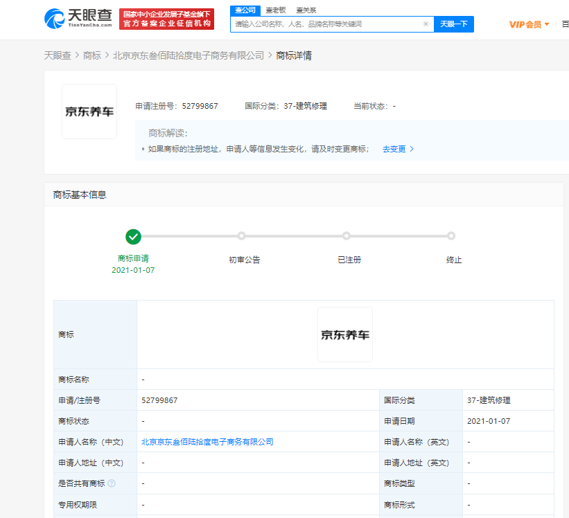Viewport: 569px width, 518px height.
Task: Click the 天眼一下 search button
Action: pos(453,24)
